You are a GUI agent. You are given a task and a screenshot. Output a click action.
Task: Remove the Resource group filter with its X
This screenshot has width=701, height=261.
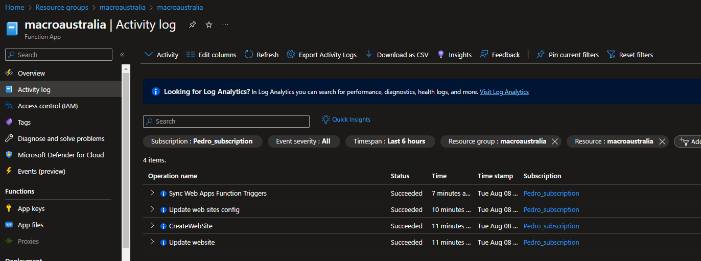tap(554, 141)
